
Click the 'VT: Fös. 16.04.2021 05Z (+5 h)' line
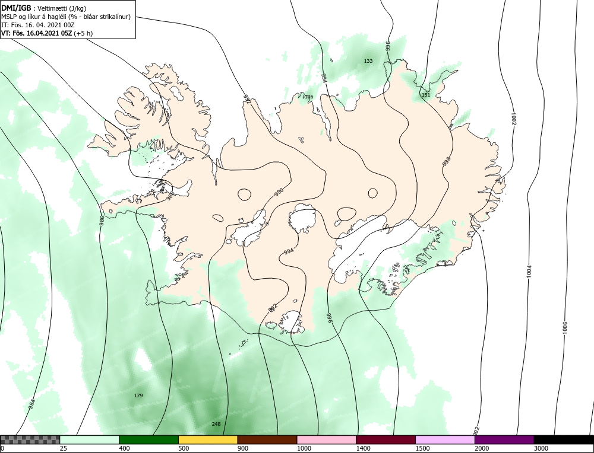[46, 33]
